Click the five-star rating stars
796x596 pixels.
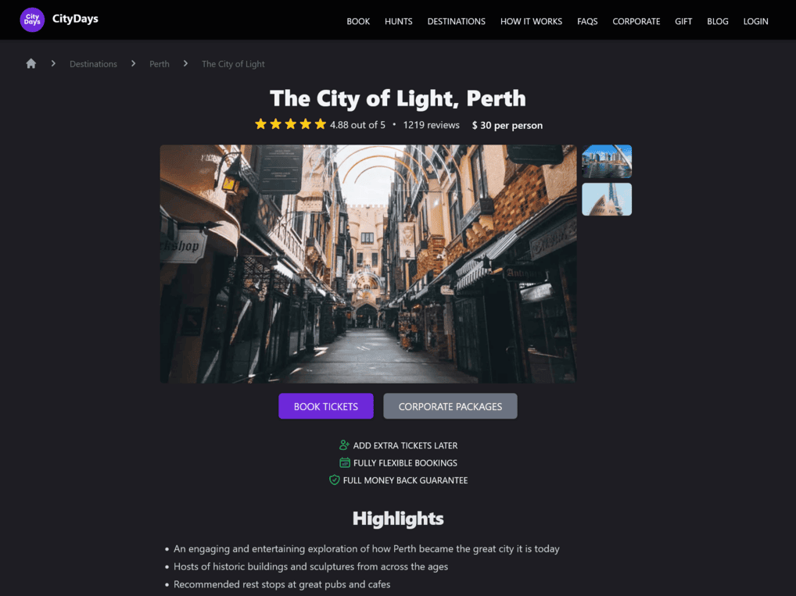pyautogui.click(x=290, y=124)
